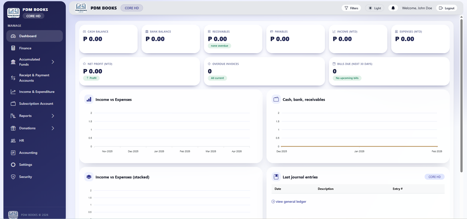The height and width of the screenshot is (219, 467).
Task: Click the Net Profit (MTD) icon
Action: [85, 64]
